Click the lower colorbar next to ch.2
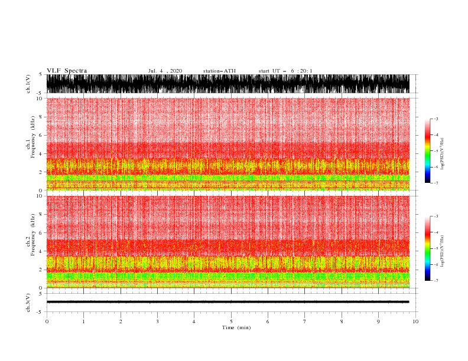 click(x=427, y=248)
